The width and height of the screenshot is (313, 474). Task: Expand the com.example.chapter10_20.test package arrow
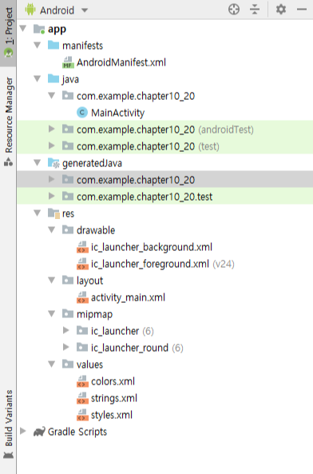coord(52,197)
